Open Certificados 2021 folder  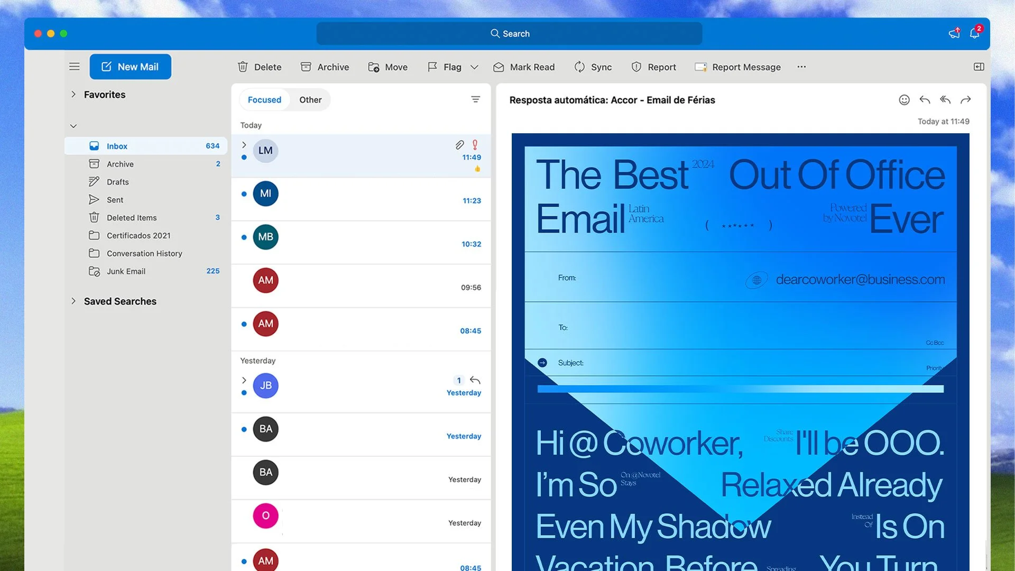146,235
